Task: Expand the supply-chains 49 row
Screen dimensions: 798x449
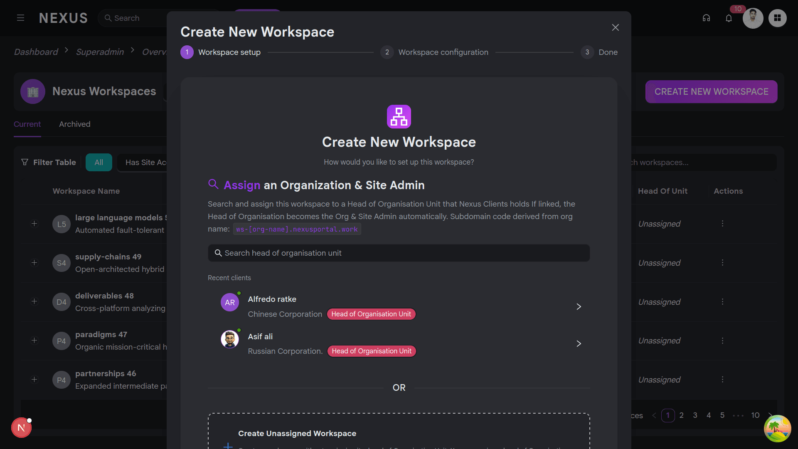Action: tap(34, 263)
